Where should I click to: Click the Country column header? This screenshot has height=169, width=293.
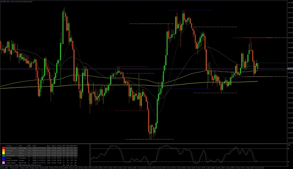pos(8,146)
